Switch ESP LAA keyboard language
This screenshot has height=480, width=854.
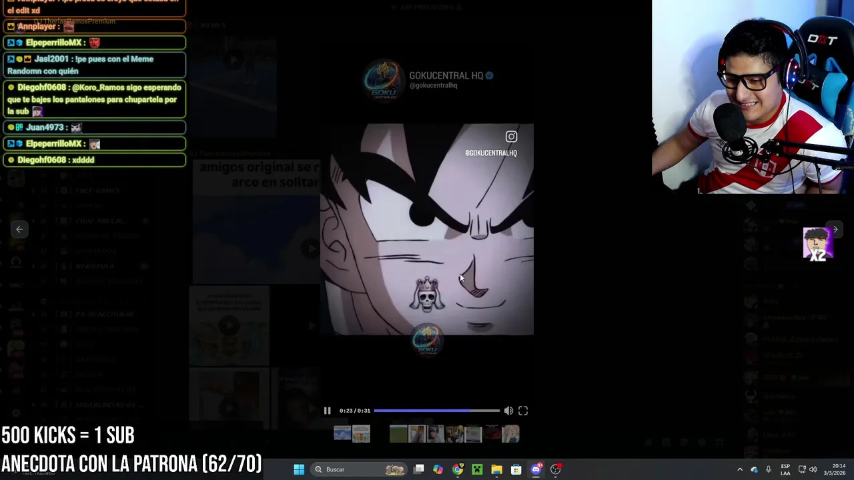[x=785, y=469]
